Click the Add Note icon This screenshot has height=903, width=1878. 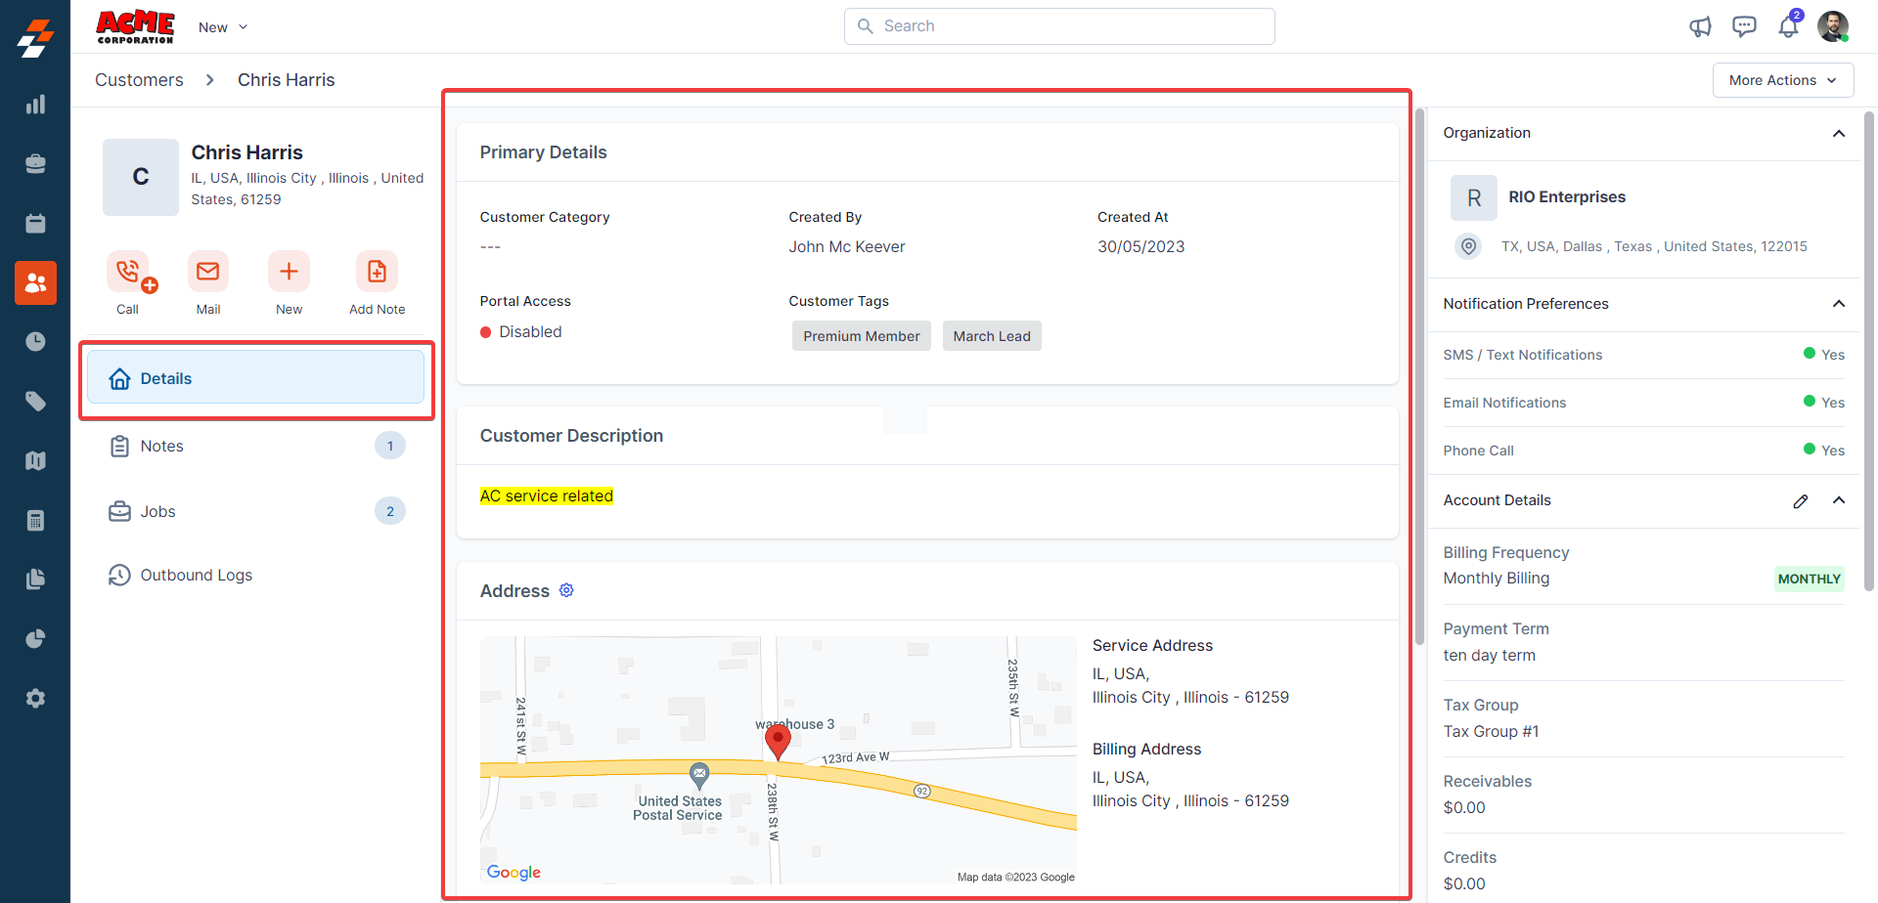377,272
